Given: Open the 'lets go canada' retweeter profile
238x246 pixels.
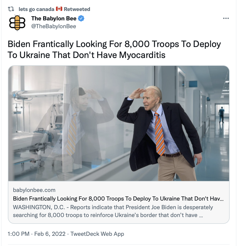Looking at the screenshot, I should click(x=36, y=9).
